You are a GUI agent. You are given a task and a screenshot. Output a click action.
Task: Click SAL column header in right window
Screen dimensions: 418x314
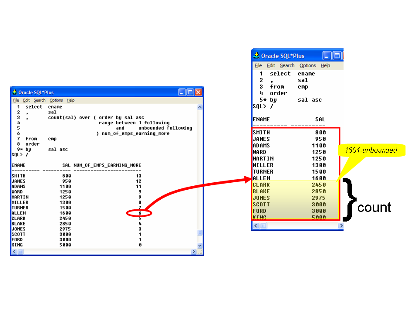pyautogui.click(x=320, y=119)
